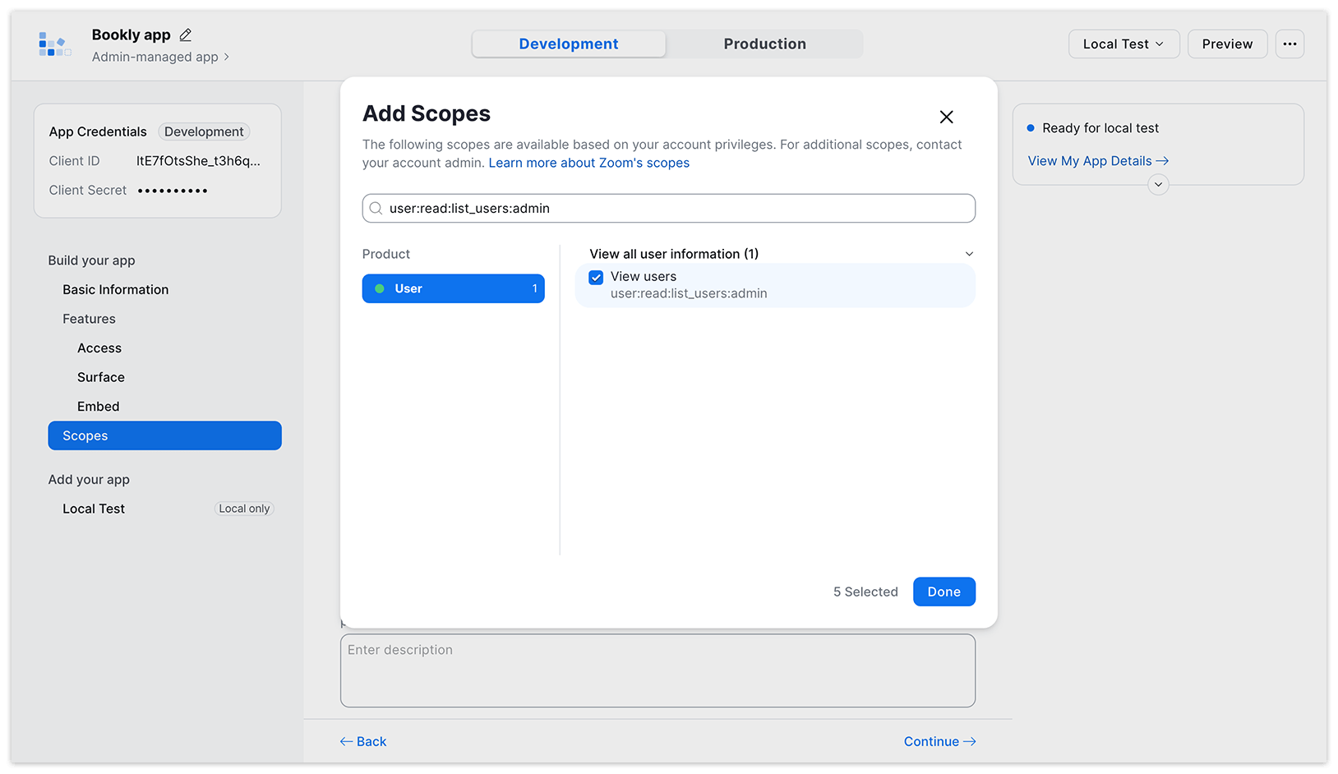Click the pencil edit icon beside Bookly app
Screen dimensions: 1338x774
[186, 35]
